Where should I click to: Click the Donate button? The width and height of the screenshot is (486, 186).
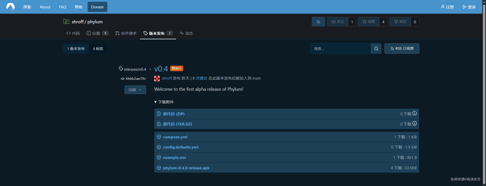(x=97, y=7)
